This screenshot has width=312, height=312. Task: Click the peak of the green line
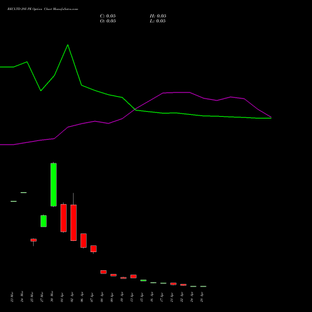pyautogui.click(x=67, y=45)
